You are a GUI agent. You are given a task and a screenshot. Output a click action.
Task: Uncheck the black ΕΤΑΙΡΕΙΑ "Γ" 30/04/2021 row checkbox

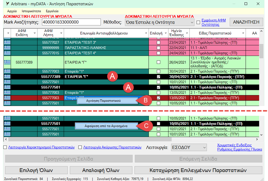(158, 77)
